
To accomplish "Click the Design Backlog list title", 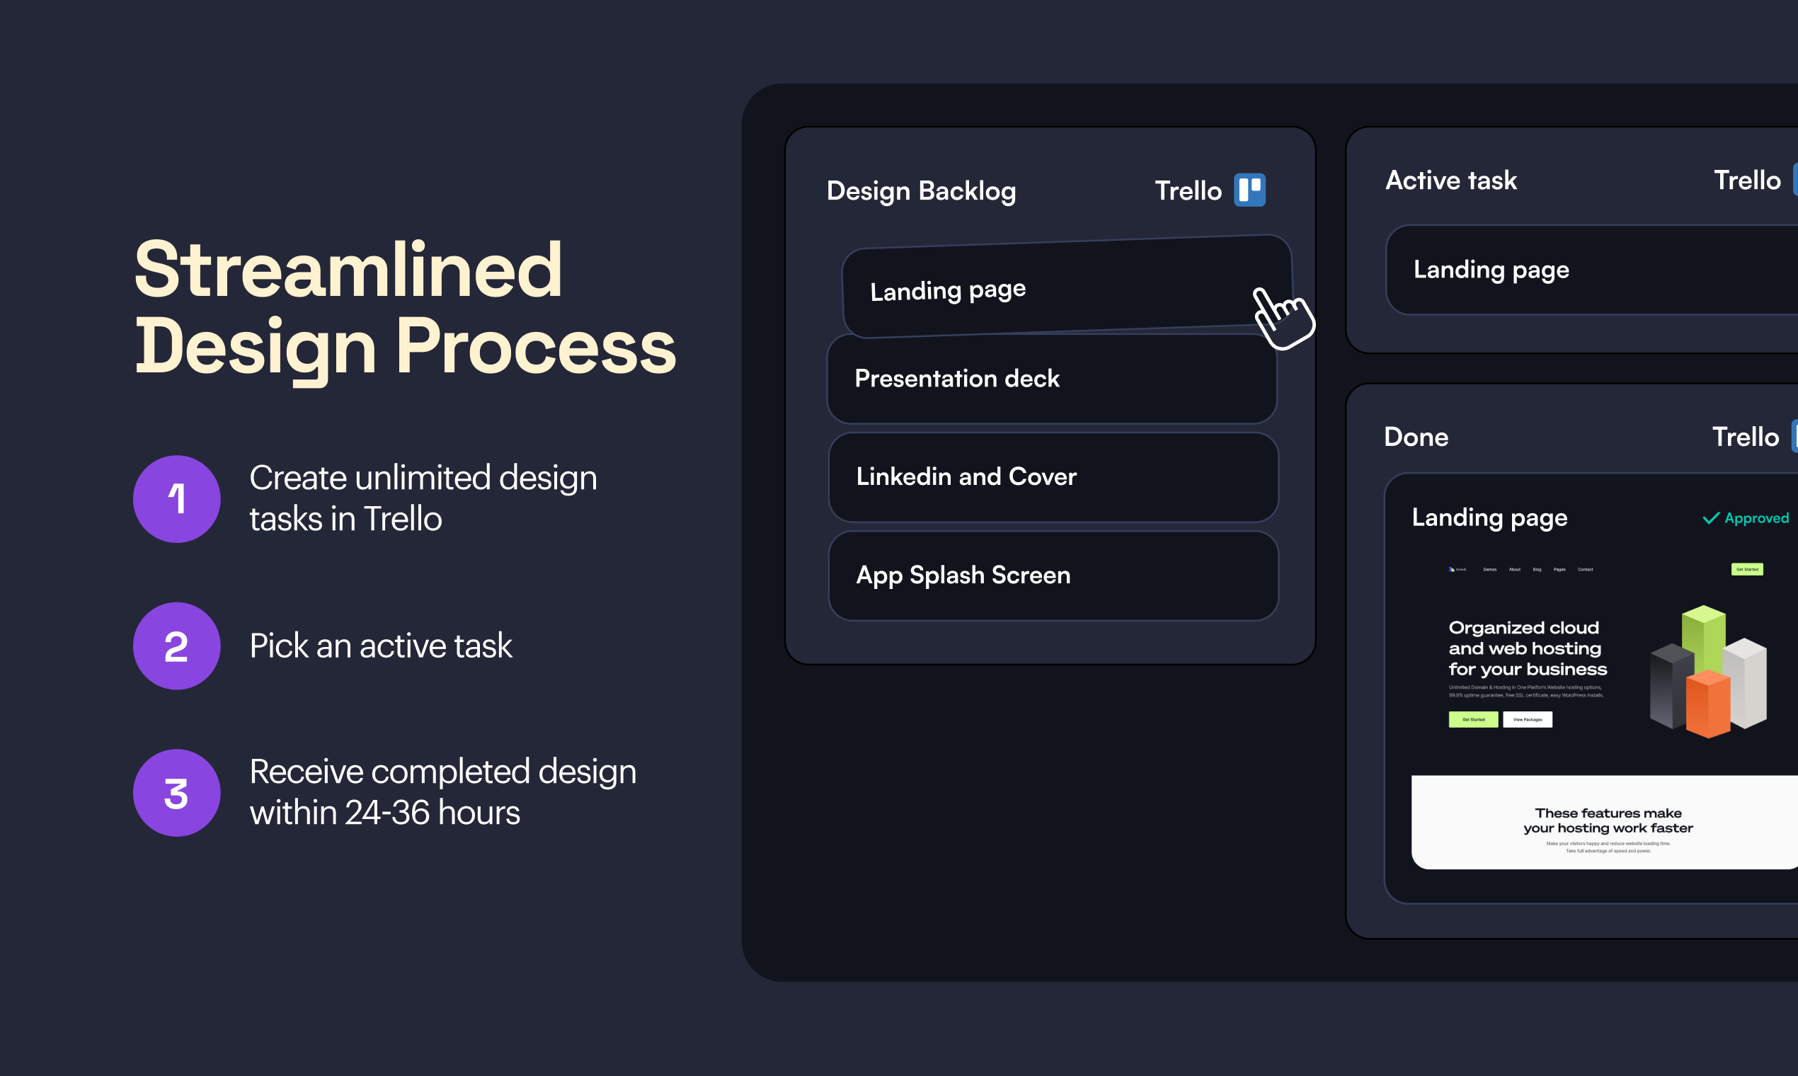I will (x=921, y=190).
